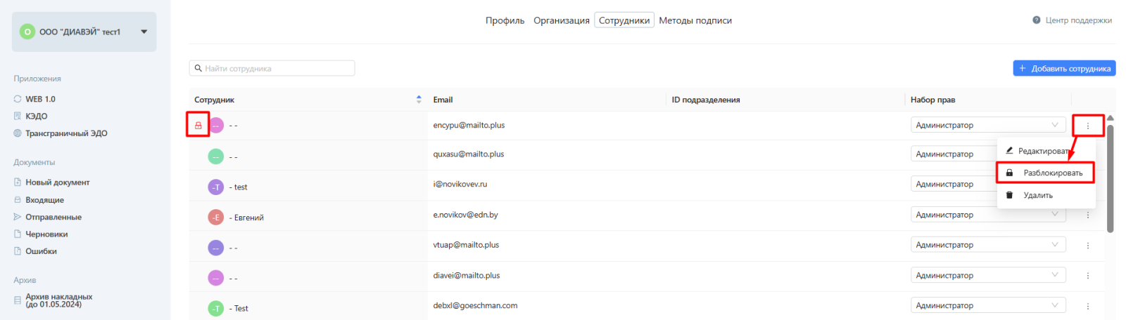Switch to the Организация tab
This screenshot has width=1126, height=320.
coord(561,20)
